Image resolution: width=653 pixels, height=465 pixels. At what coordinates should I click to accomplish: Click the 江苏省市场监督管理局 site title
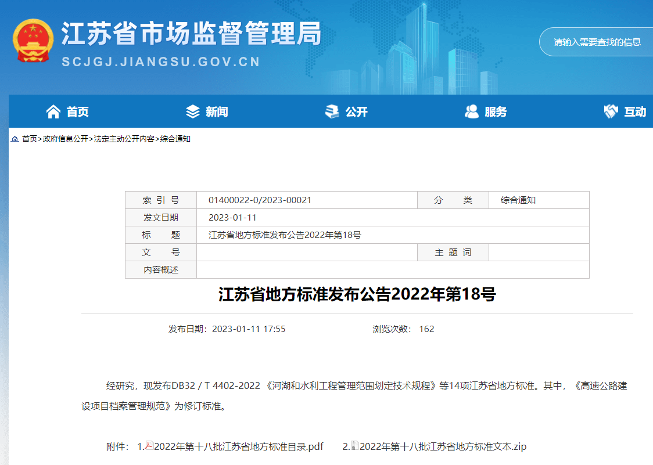pos(191,35)
